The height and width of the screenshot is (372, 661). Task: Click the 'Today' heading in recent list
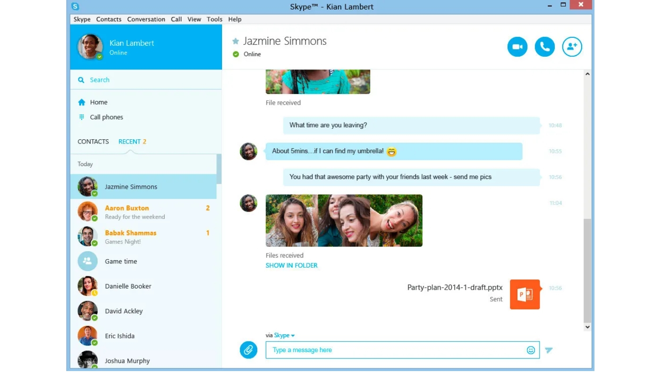[x=85, y=164]
